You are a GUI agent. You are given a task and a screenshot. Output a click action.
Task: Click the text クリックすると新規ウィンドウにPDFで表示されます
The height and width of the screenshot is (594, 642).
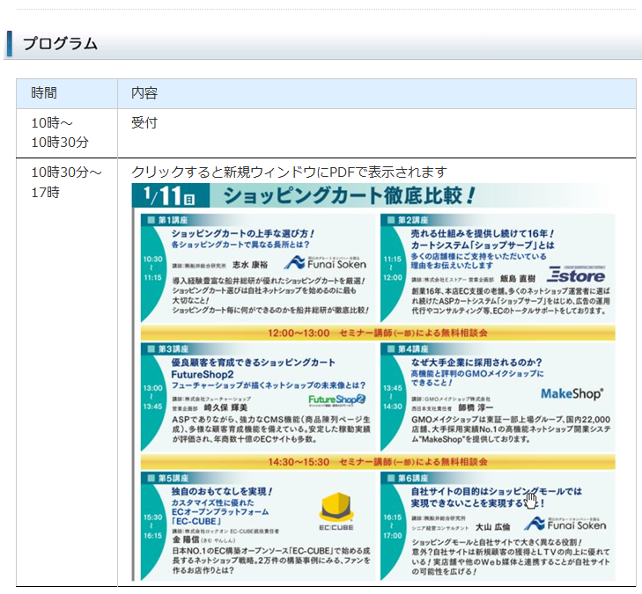289,172
